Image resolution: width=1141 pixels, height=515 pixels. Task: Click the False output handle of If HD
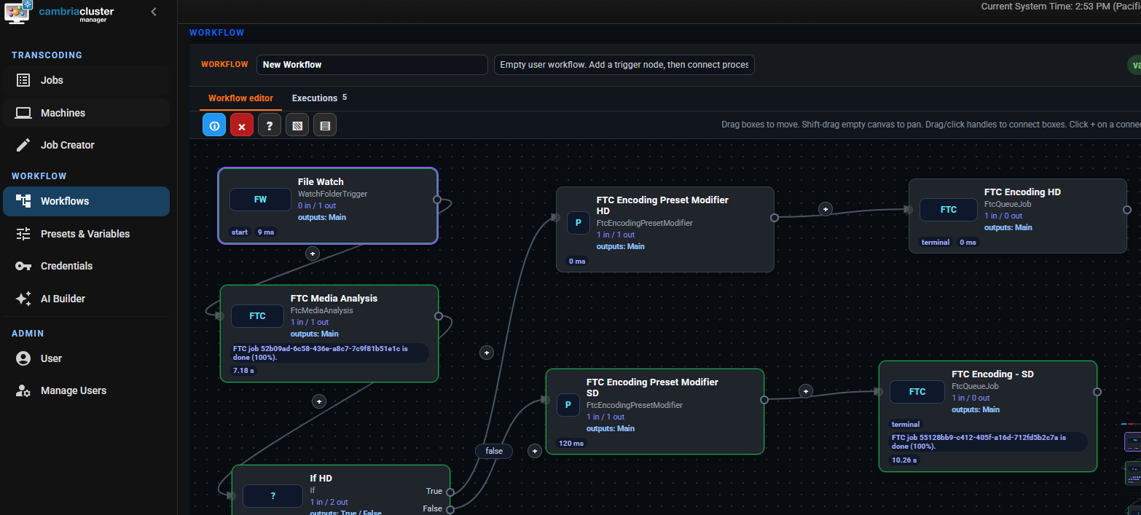[x=450, y=509]
